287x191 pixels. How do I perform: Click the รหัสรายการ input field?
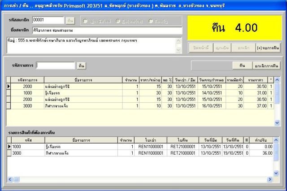(55, 66)
